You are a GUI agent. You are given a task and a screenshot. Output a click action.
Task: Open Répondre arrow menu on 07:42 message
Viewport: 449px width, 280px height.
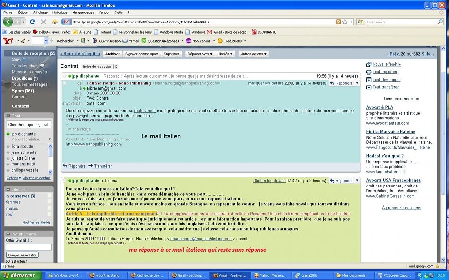tap(357, 180)
